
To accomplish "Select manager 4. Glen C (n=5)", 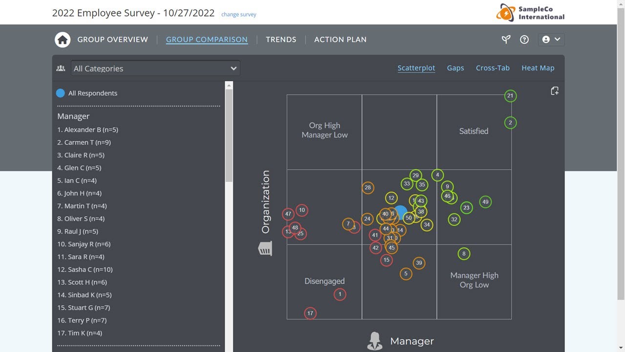I will pos(80,168).
